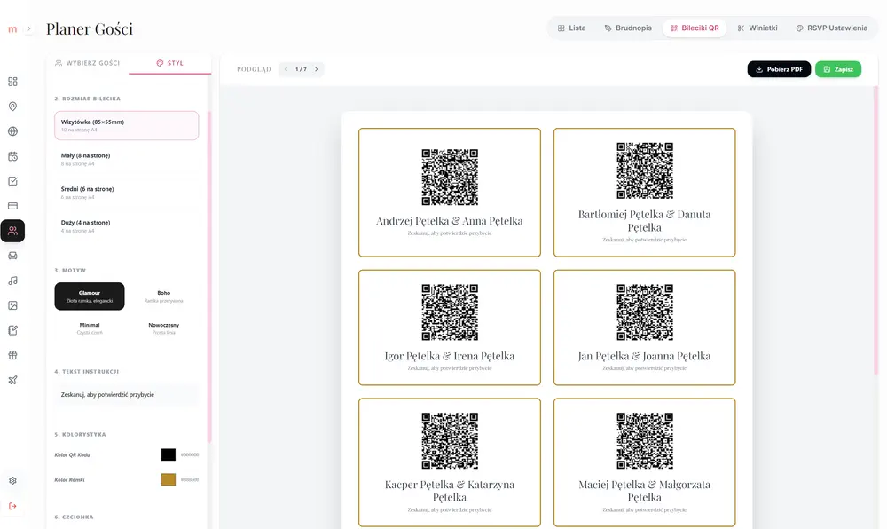Open the gold frame color swatch
The width and height of the screenshot is (887, 529).
168,479
